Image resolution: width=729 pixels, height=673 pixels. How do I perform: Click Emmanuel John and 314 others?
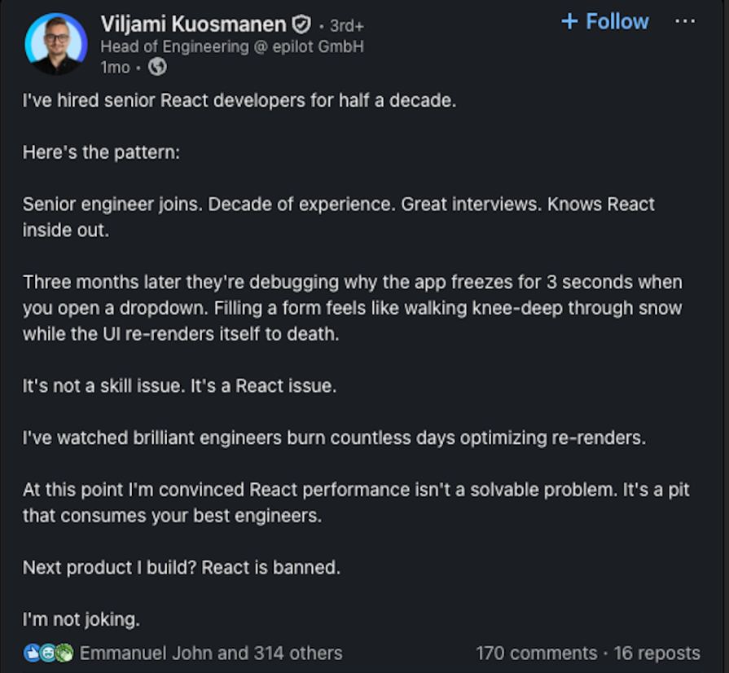click(210, 653)
